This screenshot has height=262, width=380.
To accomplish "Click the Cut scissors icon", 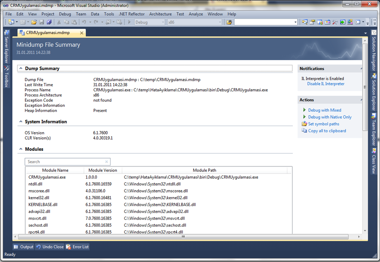I will click(59, 22).
